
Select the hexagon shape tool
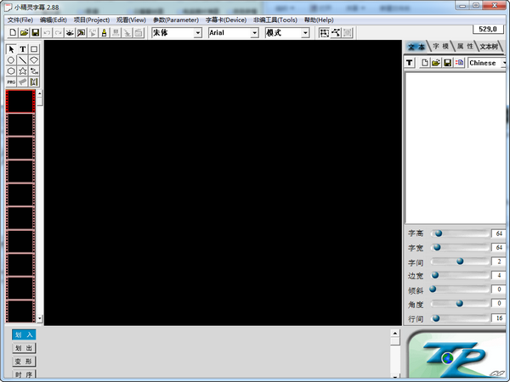click(x=11, y=70)
